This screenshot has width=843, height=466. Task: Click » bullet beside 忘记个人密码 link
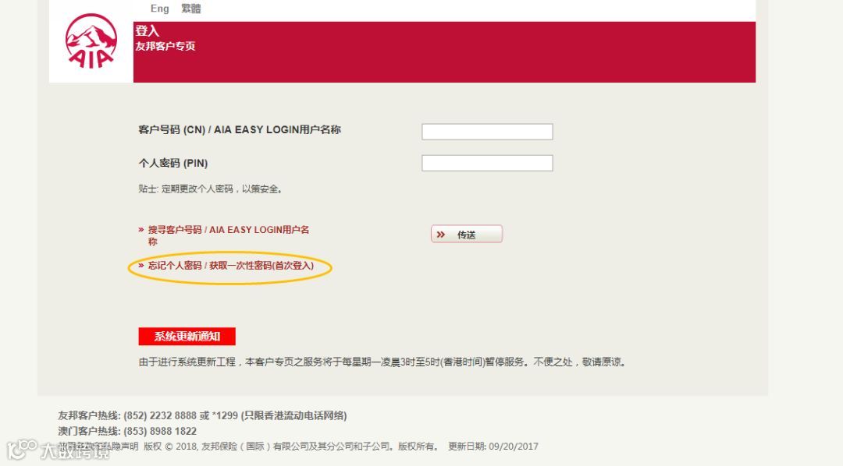pyautogui.click(x=140, y=265)
